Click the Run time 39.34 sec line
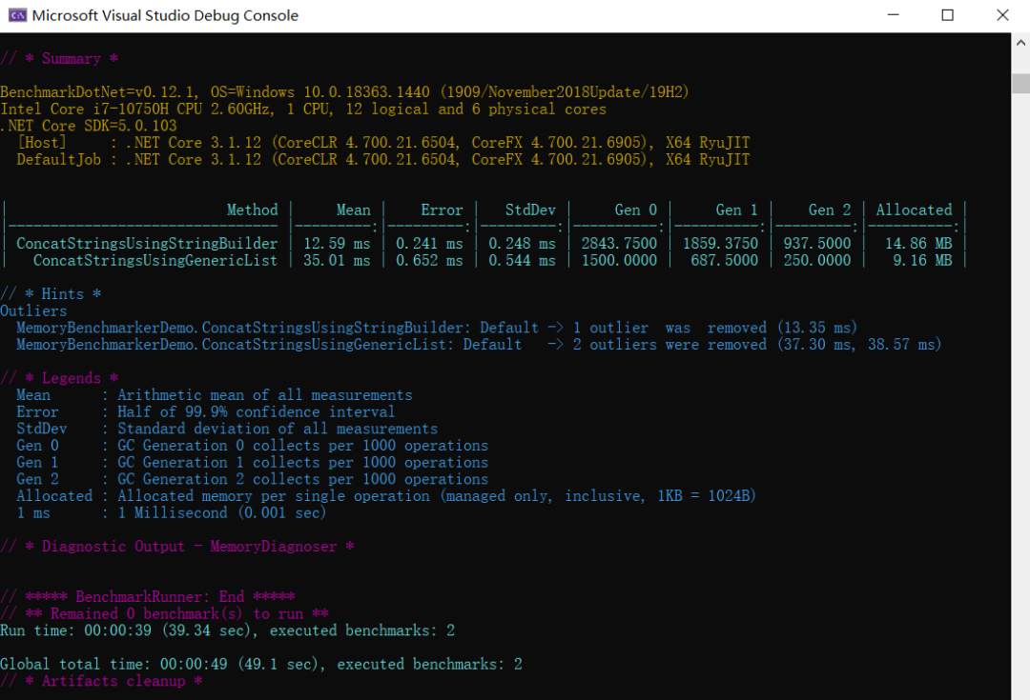Screen dimensions: 1030x700 point(229,630)
